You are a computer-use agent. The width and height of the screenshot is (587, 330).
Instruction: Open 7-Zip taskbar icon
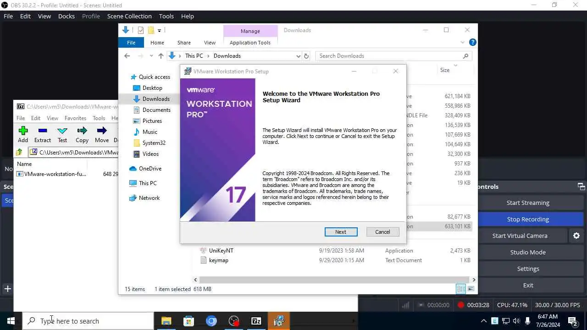(256, 321)
